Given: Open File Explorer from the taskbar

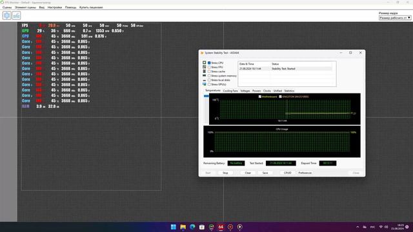Looking at the screenshot, I should [183, 227].
